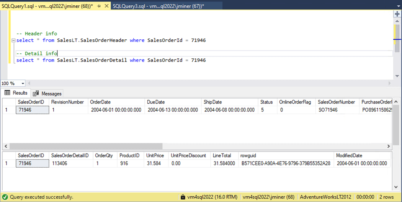
Task: Open the tab list dropdown arrow
Action: click(x=398, y=6)
